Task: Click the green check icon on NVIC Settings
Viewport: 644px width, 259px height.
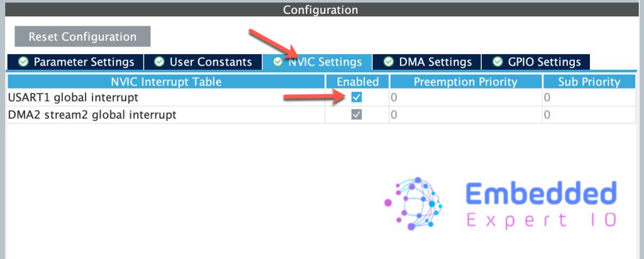Action: click(x=278, y=62)
